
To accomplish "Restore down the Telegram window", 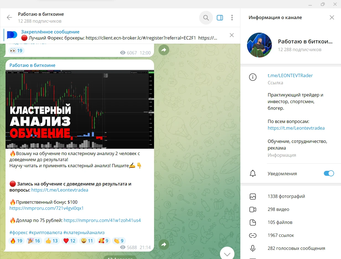I will pos(322,4).
